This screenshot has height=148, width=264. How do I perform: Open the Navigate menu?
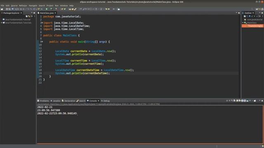(33, 5)
